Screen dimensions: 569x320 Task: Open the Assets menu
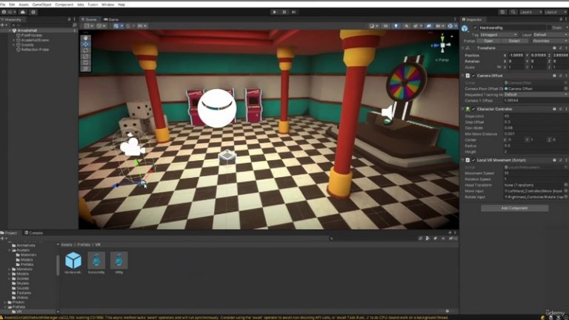[24, 4]
